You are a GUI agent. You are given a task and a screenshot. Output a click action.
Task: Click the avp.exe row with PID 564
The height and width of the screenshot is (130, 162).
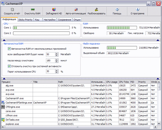79,90
